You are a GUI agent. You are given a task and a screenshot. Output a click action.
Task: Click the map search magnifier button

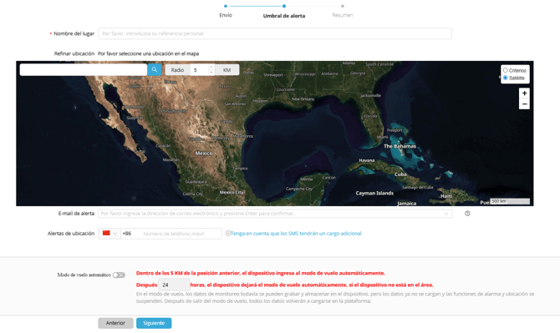[x=155, y=70]
